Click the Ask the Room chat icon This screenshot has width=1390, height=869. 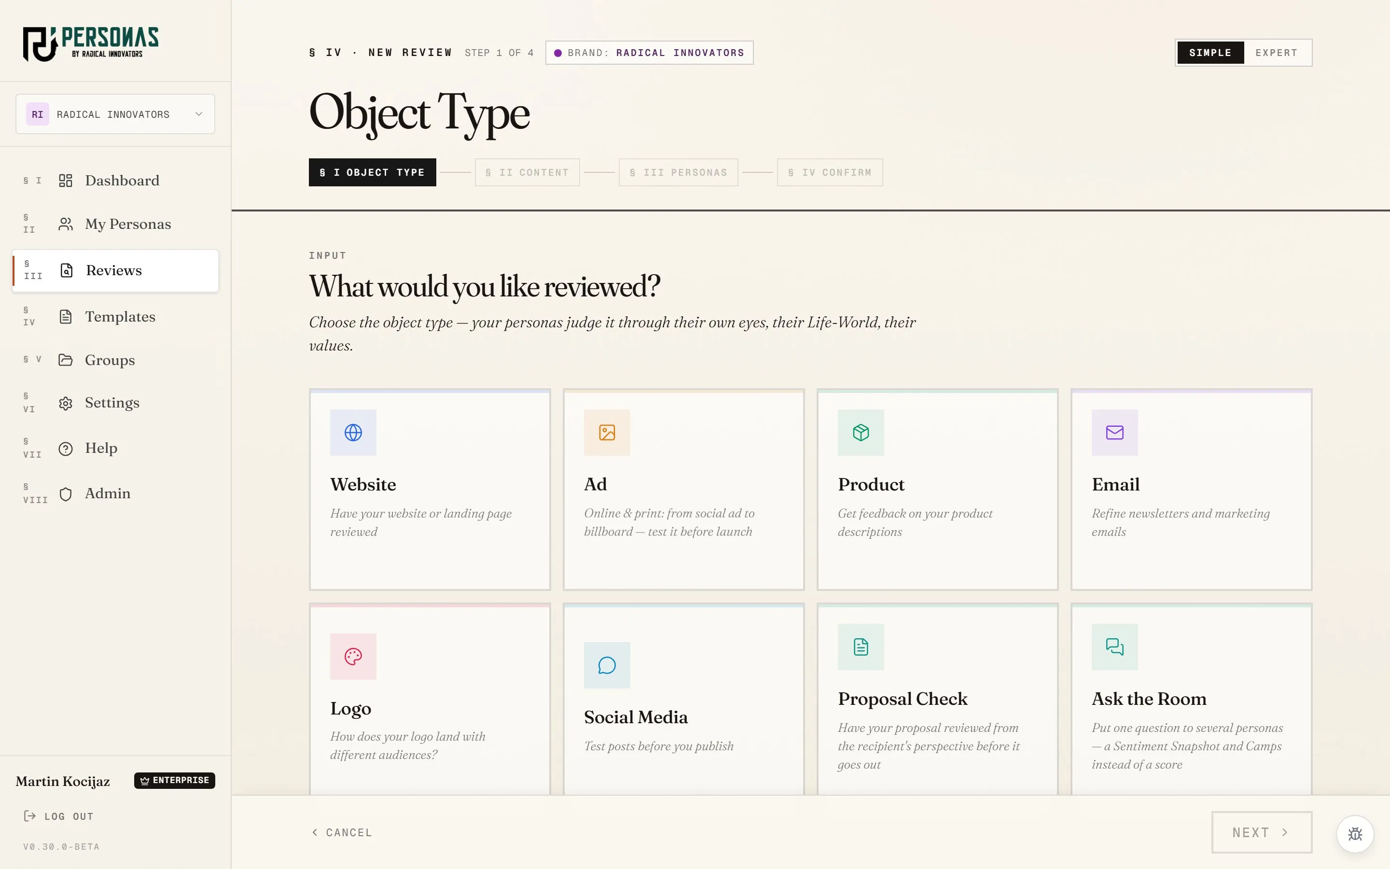click(x=1115, y=646)
